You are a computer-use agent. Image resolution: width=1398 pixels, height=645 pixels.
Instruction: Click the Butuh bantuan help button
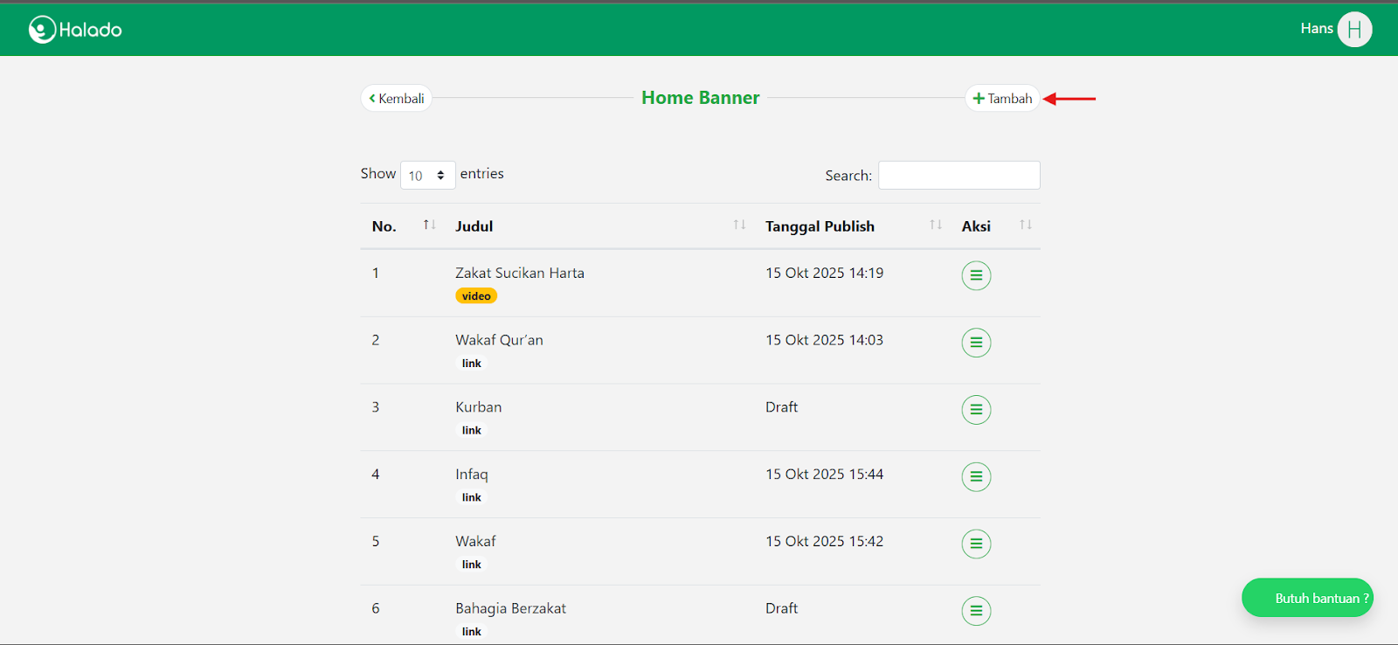click(x=1307, y=598)
